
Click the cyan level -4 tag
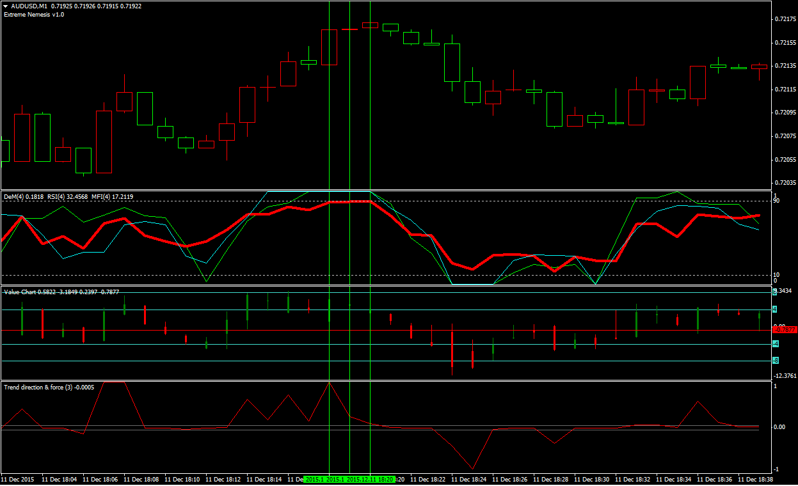[775, 344]
